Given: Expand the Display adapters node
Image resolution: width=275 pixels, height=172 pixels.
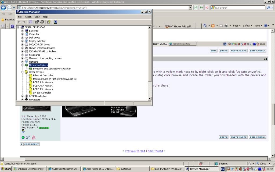Looking at the screenshot, I should [23, 41].
